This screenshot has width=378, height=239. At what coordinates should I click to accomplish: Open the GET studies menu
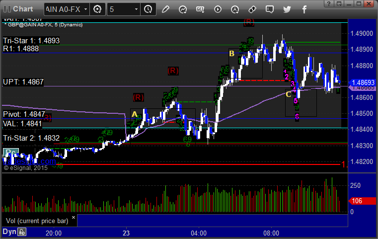point(200,9)
